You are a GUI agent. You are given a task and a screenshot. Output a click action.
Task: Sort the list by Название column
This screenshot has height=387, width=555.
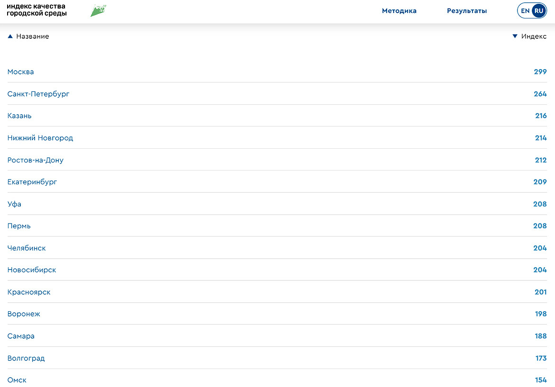pyautogui.click(x=32, y=36)
